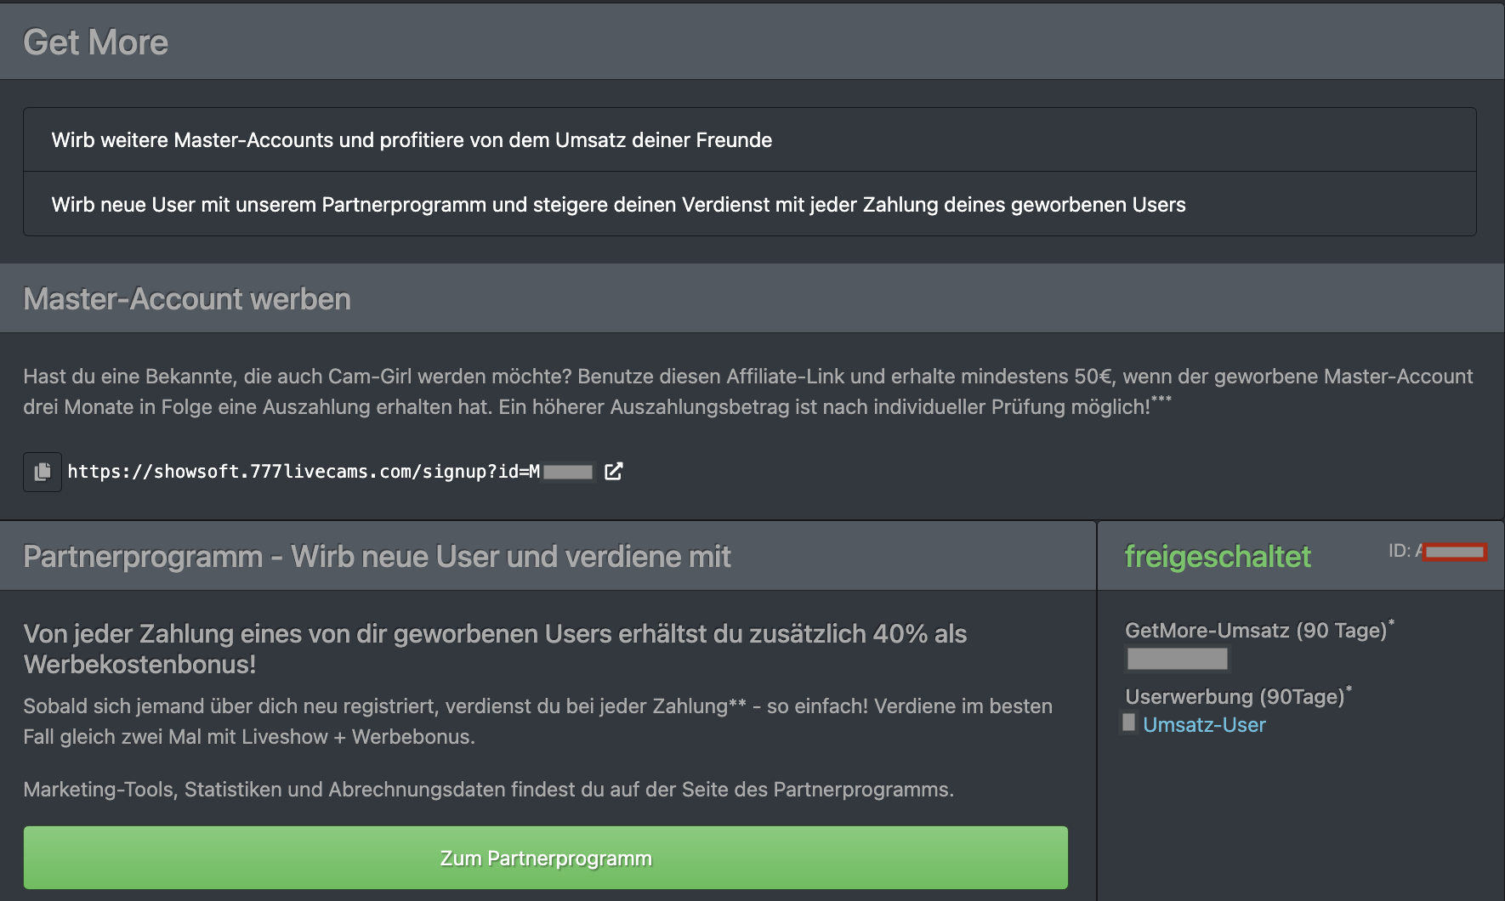1505x901 pixels.
Task: Open the Umsatz-User link
Action: point(1203,725)
